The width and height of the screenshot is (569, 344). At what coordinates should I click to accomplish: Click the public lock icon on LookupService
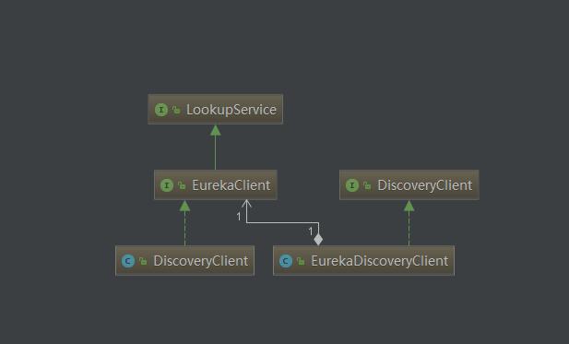(176, 110)
